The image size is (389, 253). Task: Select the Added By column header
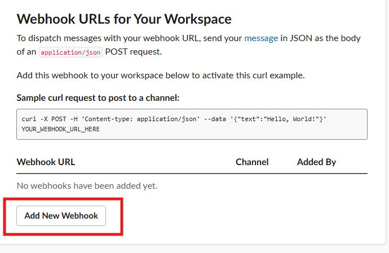316,162
